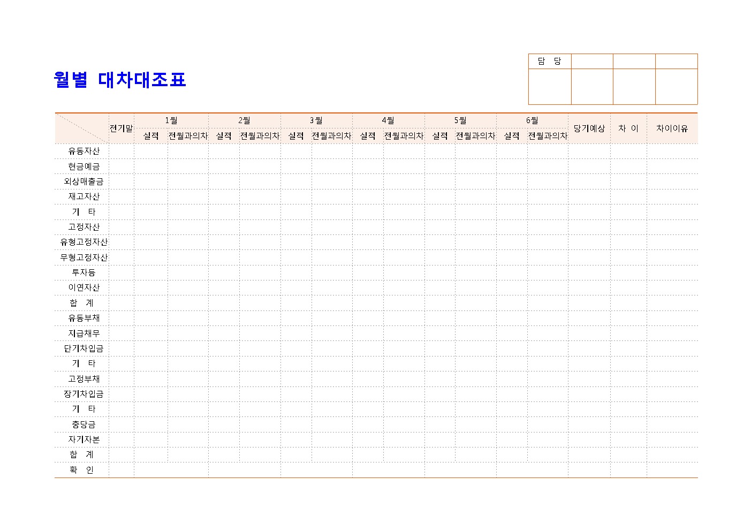This screenshot has height=531, width=751.
Task: Click the 당기예상 cell in the 자기자본 row
Action: (x=589, y=439)
